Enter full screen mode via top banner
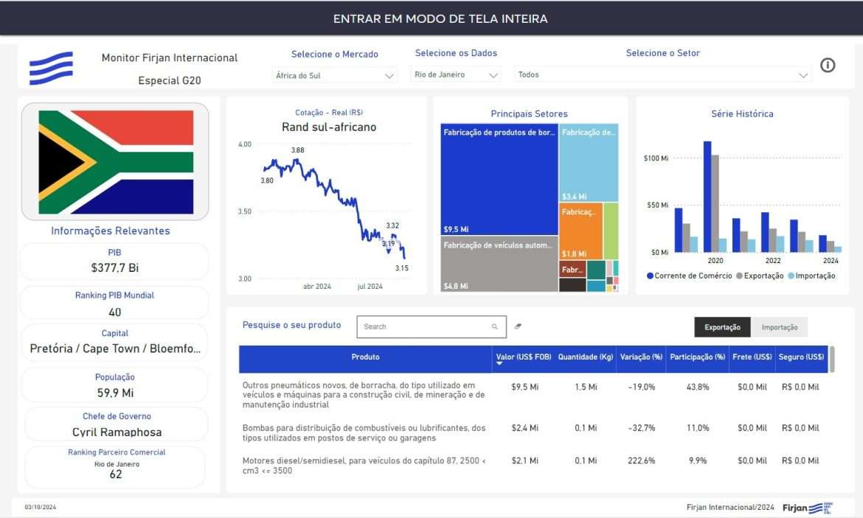This screenshot has height=518, width=863. coord(440,18)
